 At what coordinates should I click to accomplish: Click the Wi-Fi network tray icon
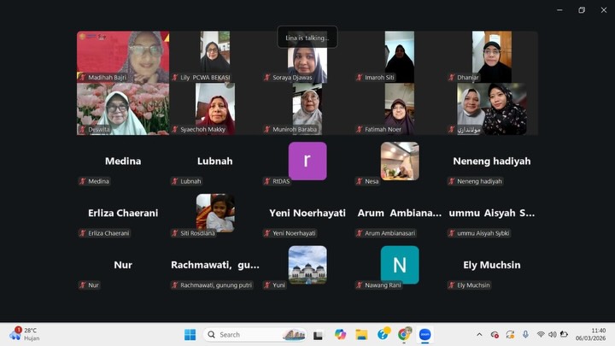(x=540, y=334)
